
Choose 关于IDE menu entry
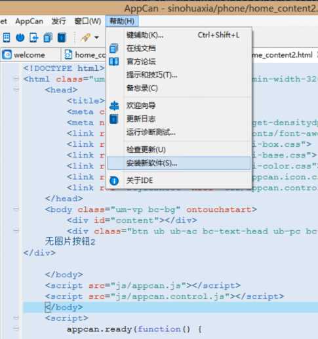pyautogui.click(x=178, y=181)
